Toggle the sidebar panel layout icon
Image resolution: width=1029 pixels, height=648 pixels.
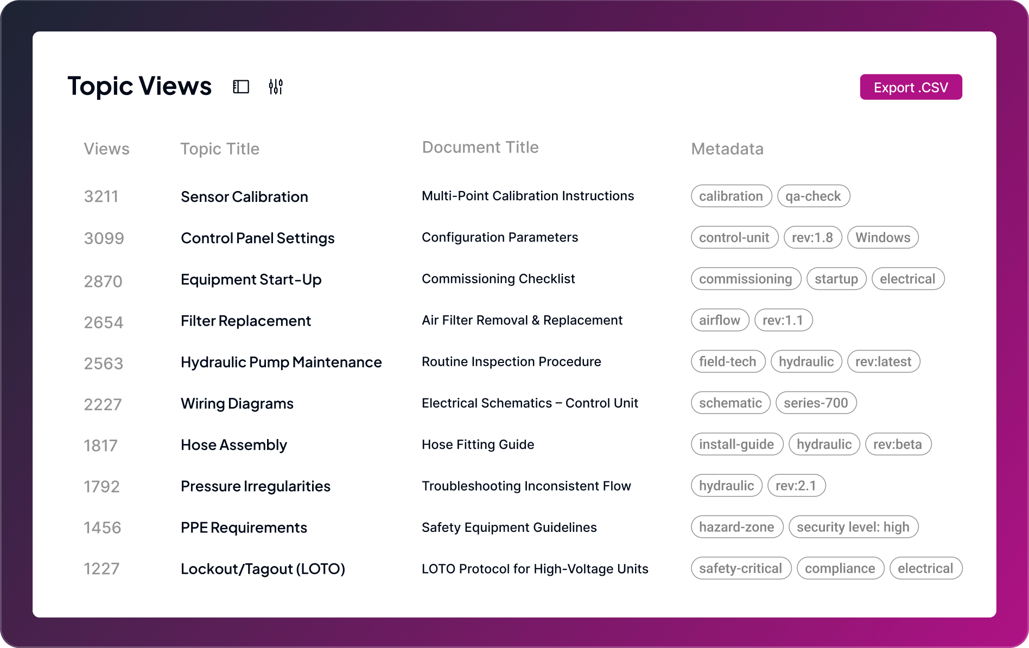tap(241, 87)
